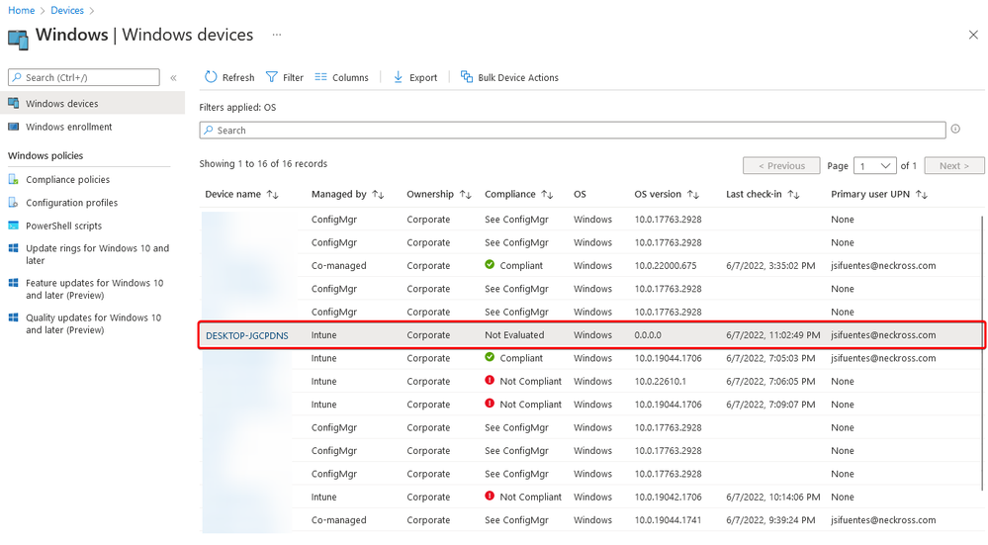Image resolution: width=988 pixels, height=545 pixels.
Task: Sort by OS version arrows
Action: coord(693,194)
